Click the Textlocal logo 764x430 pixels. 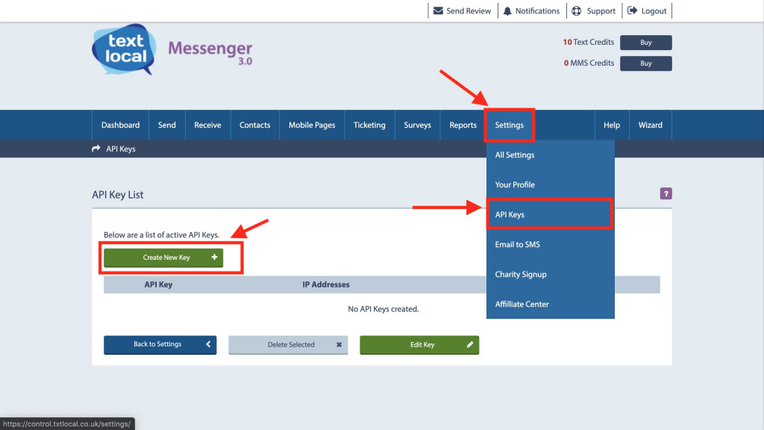124,49
